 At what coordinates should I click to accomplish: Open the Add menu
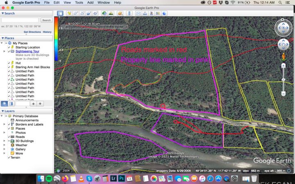coord(91,2)
